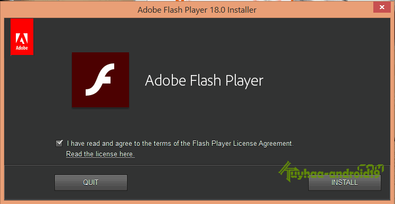This screenshot has height=204, width=395.
Task: Click the words 'Flash Player License Agreement'
Action: tap(243, 144)
